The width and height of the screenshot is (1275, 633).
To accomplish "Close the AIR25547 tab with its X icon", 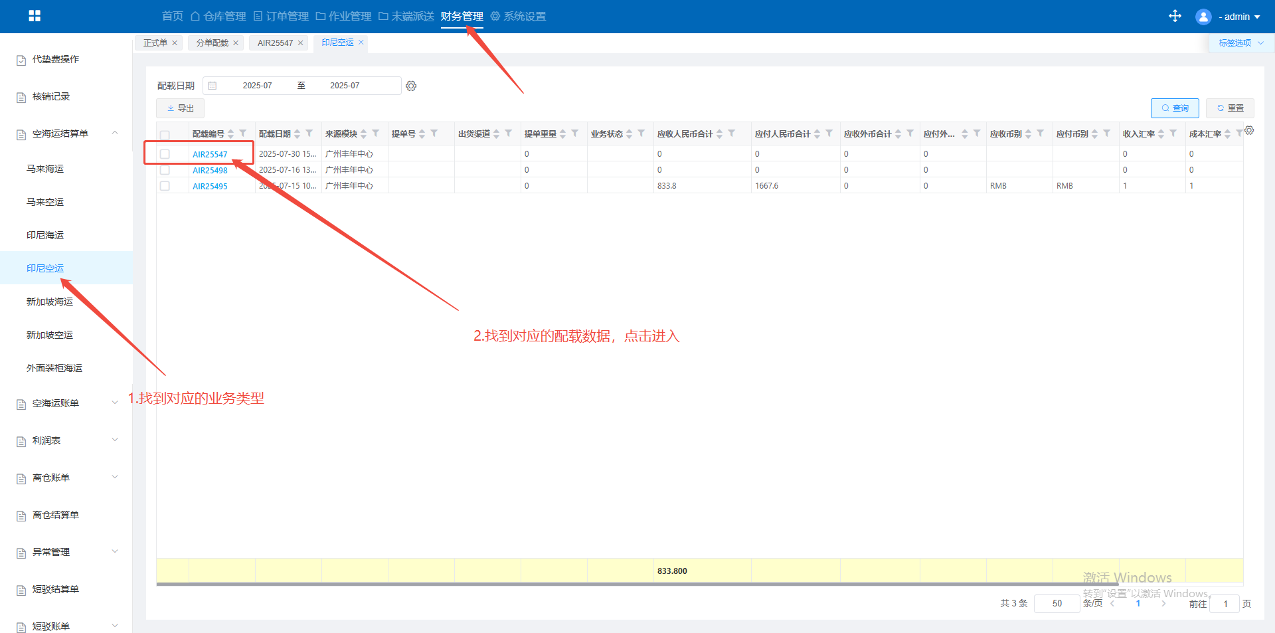I will 300,43.
